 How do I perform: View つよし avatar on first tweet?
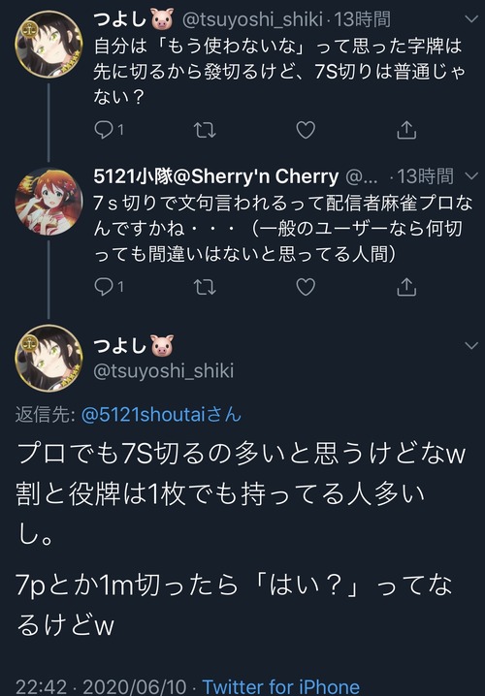coord(48,45)
